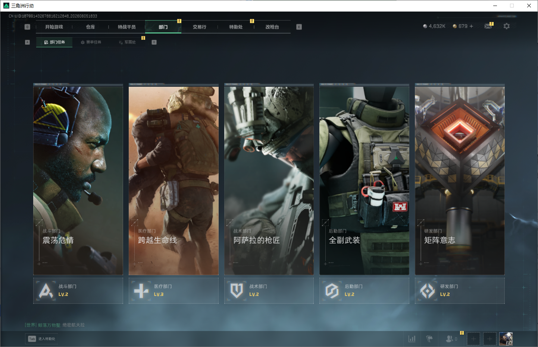This screenshot has height=347, width=538.
Task: Click the combat department A-shaped emblem
Action: (x=46, y=291)
